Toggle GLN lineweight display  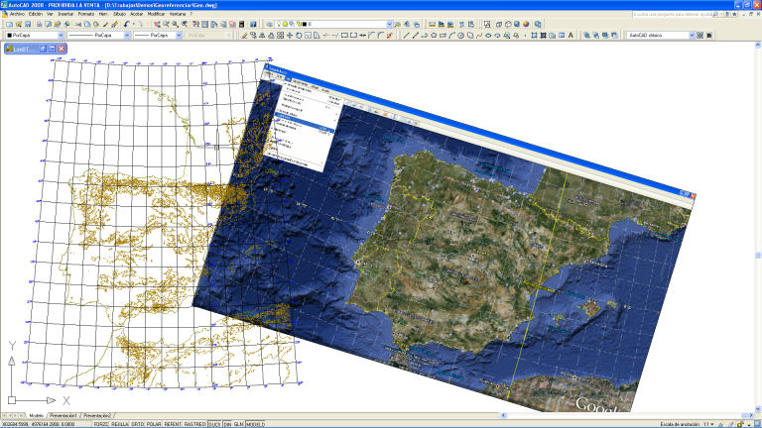238,424
